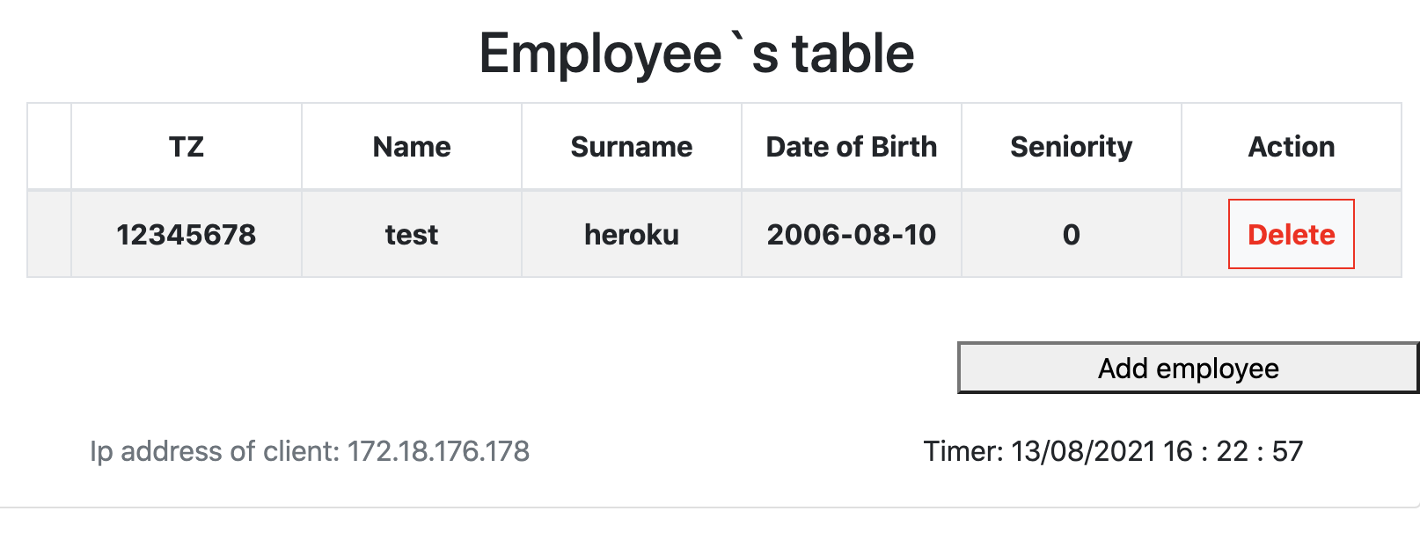Click the Delete link for employee test
Screen dimensions: 1420x533
(1290, 234)
